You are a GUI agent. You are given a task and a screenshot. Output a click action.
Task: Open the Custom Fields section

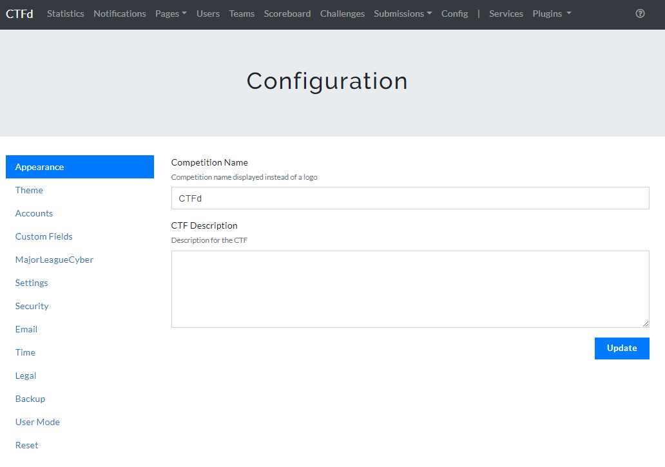44,236
